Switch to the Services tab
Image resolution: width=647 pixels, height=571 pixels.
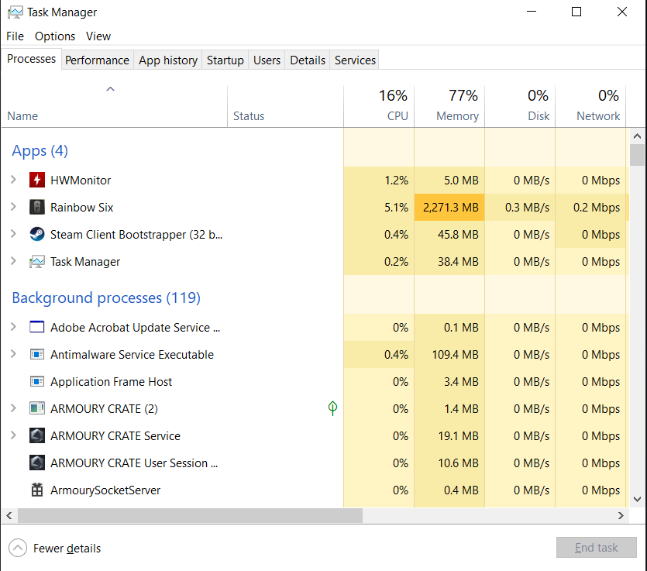pyautogui.click(x=355, y=60)
